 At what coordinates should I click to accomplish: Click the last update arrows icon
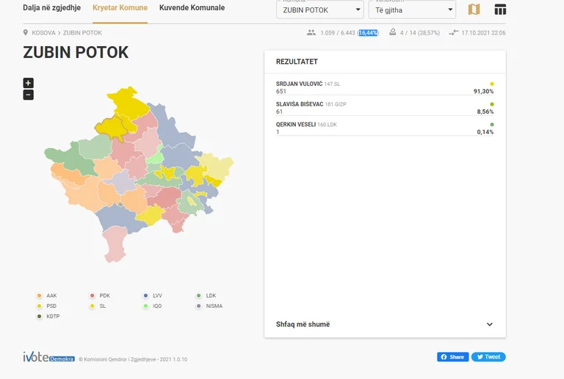click(454, 33)
